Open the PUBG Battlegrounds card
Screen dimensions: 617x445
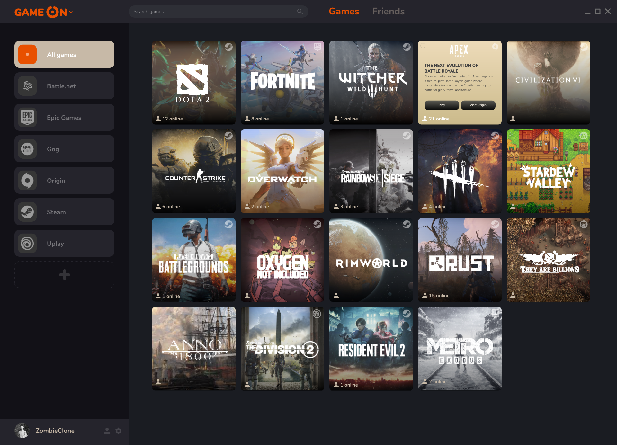194,260
